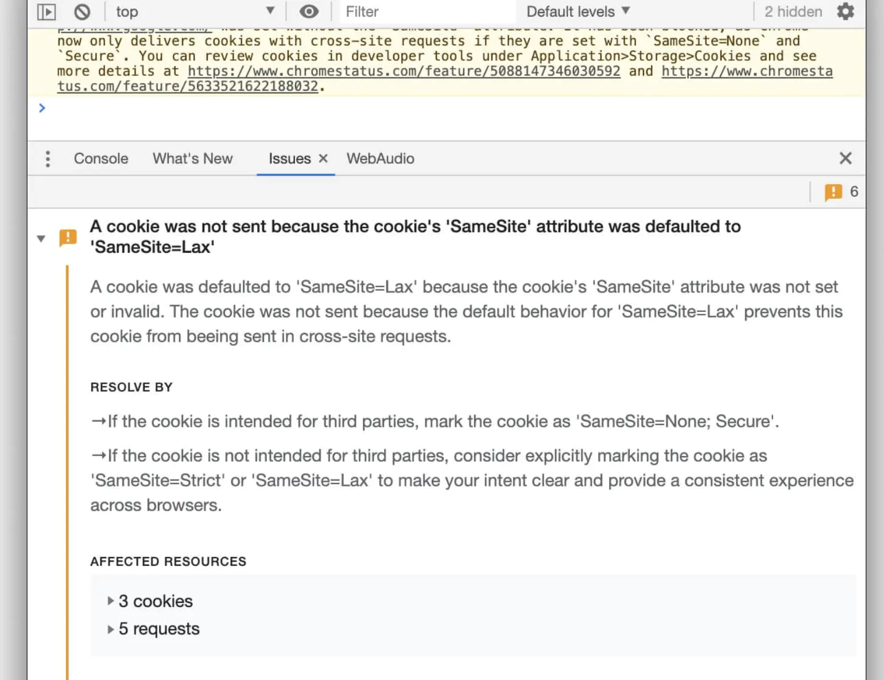
Task: Click the 2 hidden messages label
Action: coord(793,12)
